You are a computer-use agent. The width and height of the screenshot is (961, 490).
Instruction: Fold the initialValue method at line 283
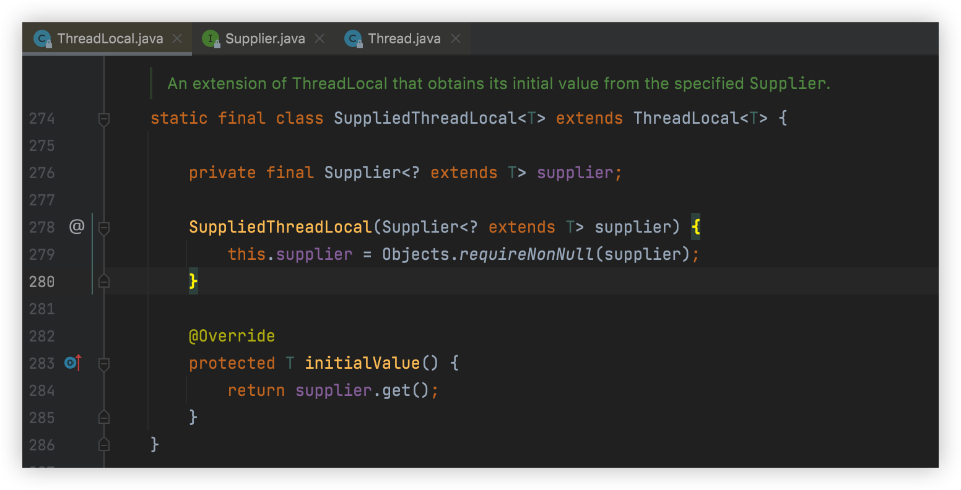click(x=104, y=364)
